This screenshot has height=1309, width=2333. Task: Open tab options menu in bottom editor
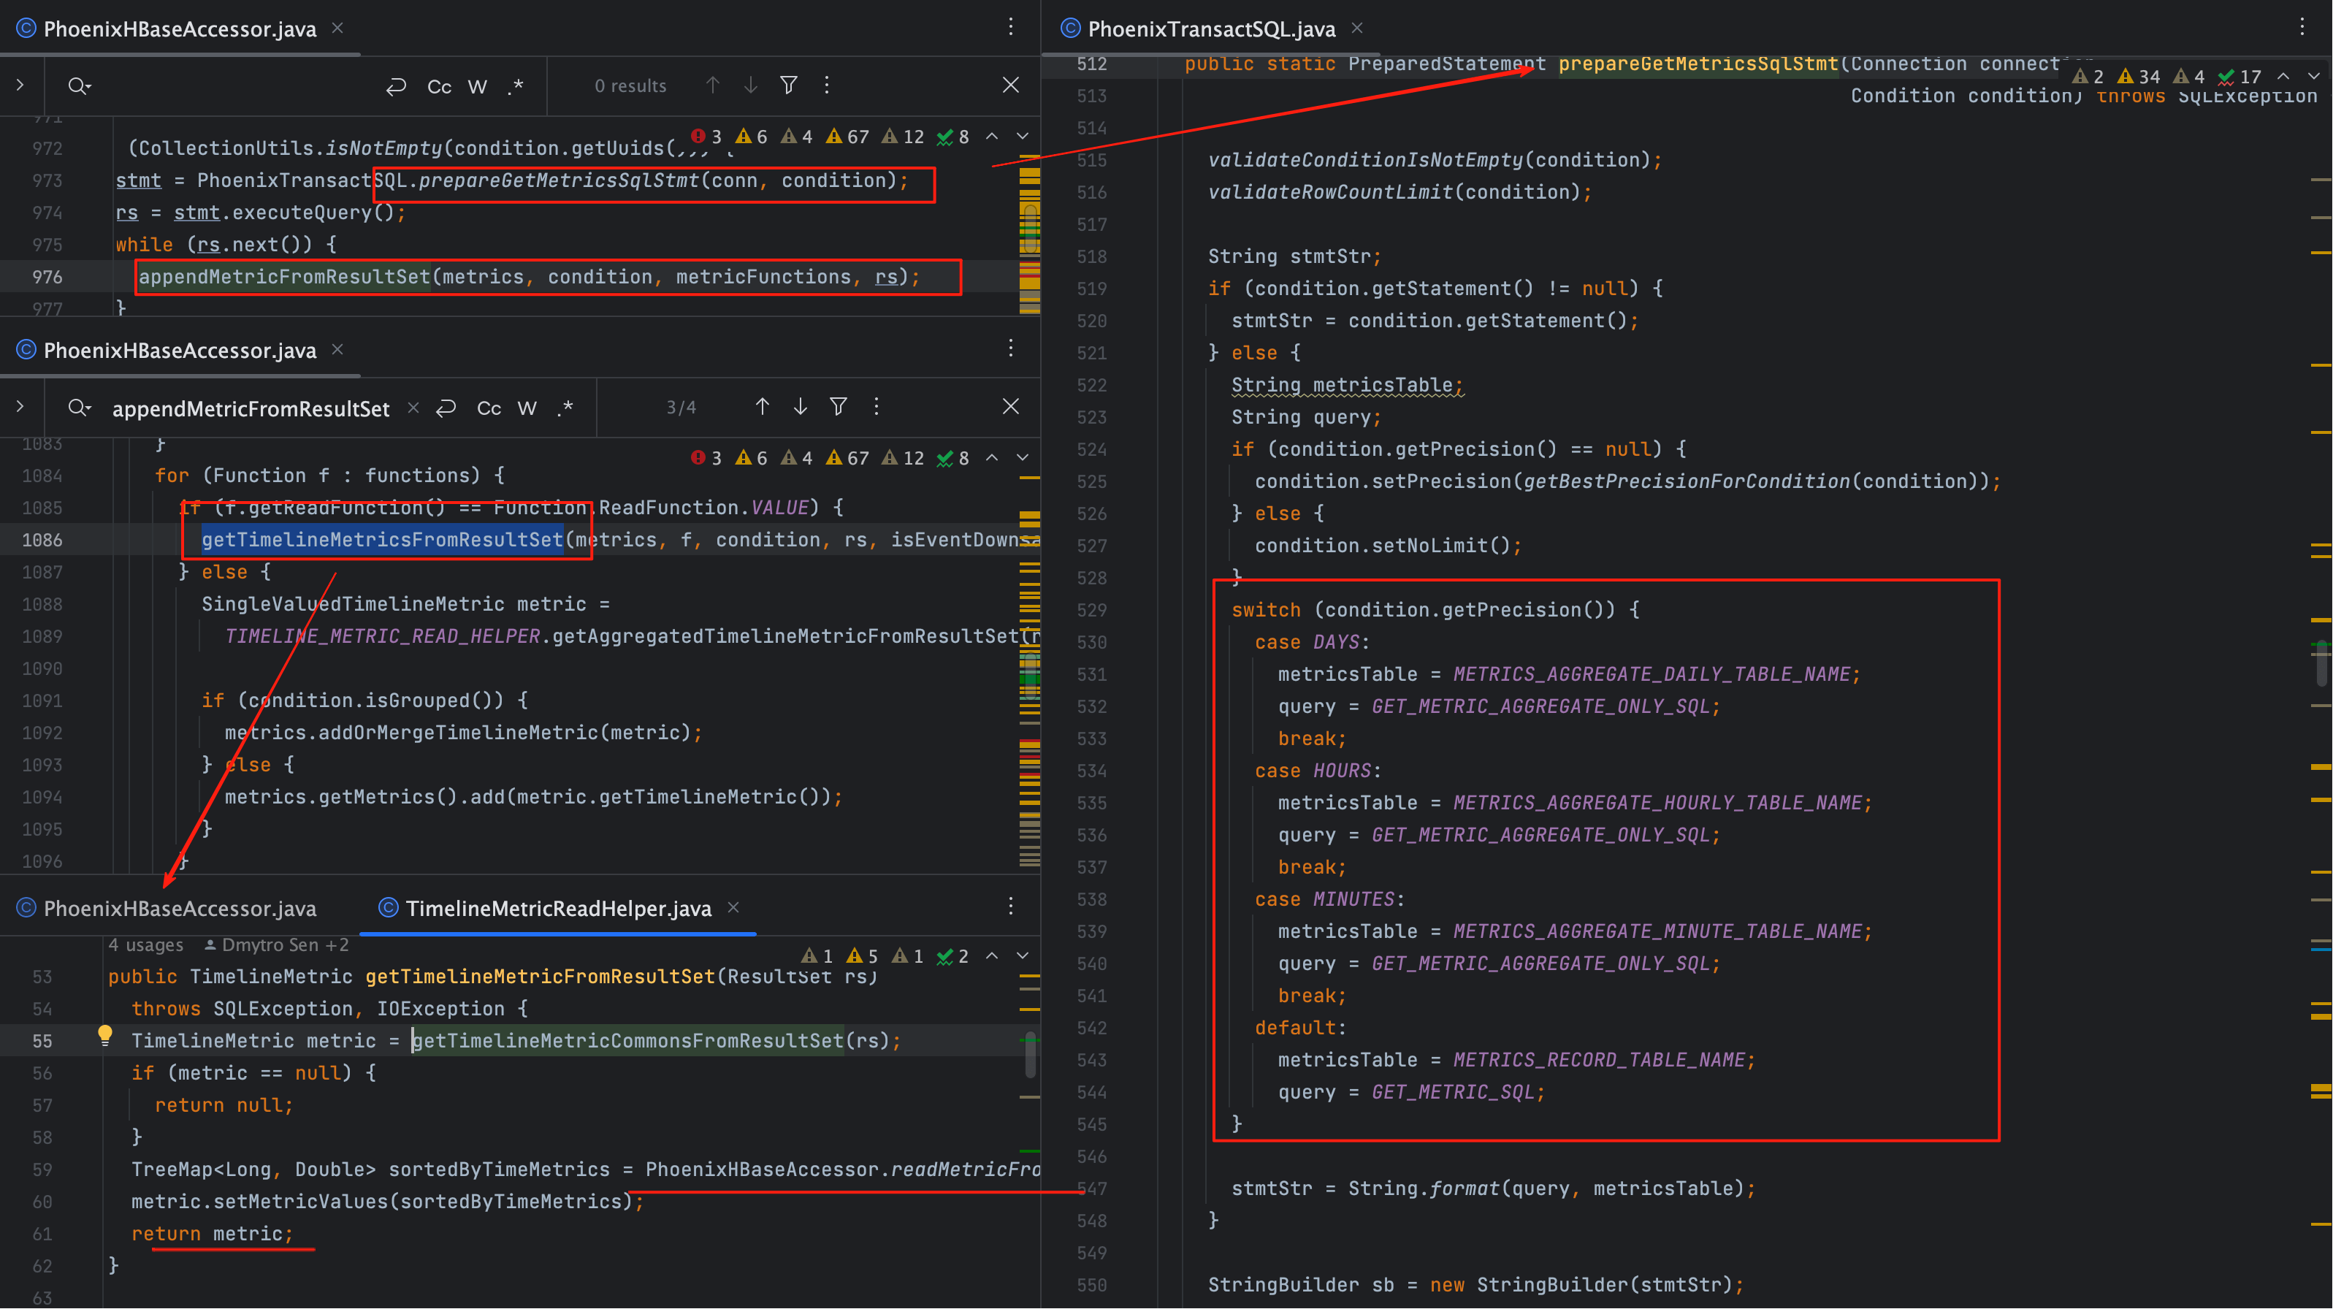click(1011, 906)
